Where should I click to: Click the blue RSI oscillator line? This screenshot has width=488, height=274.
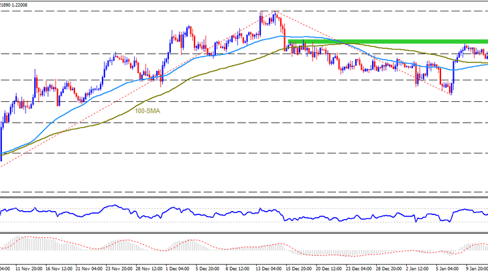coord(244,213)
